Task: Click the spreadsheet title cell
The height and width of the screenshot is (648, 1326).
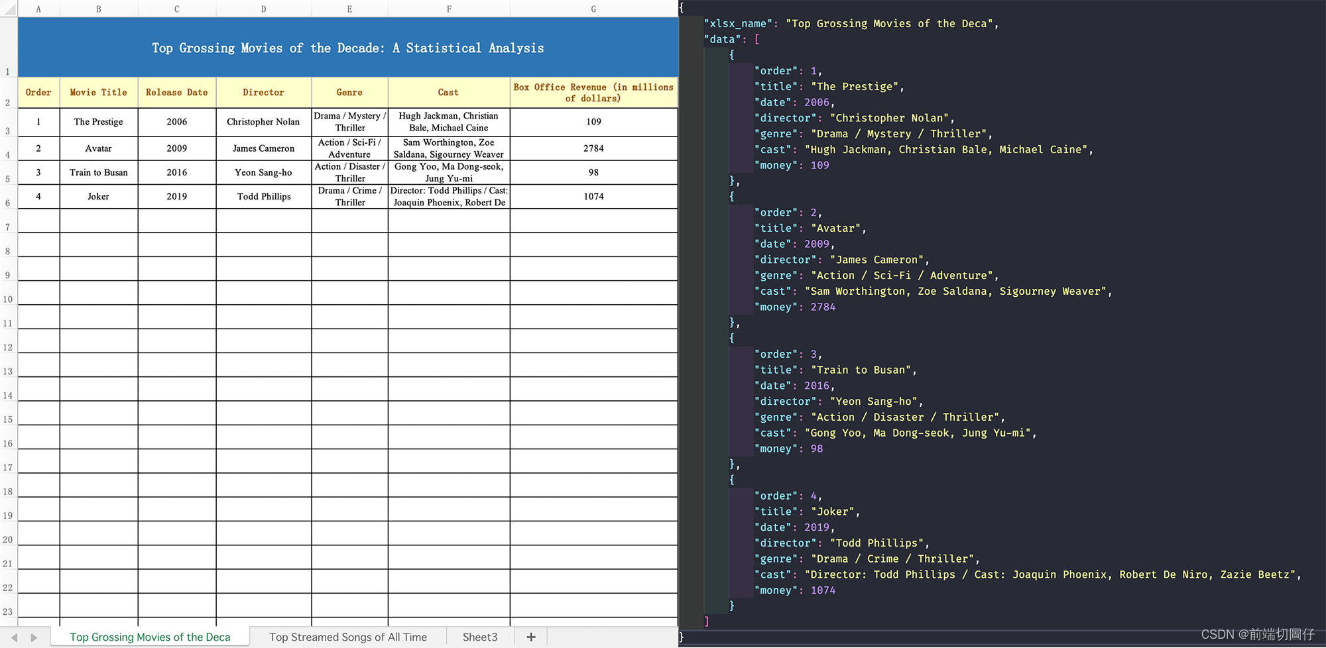Action: pyautogui.click(x=348, y=48)
